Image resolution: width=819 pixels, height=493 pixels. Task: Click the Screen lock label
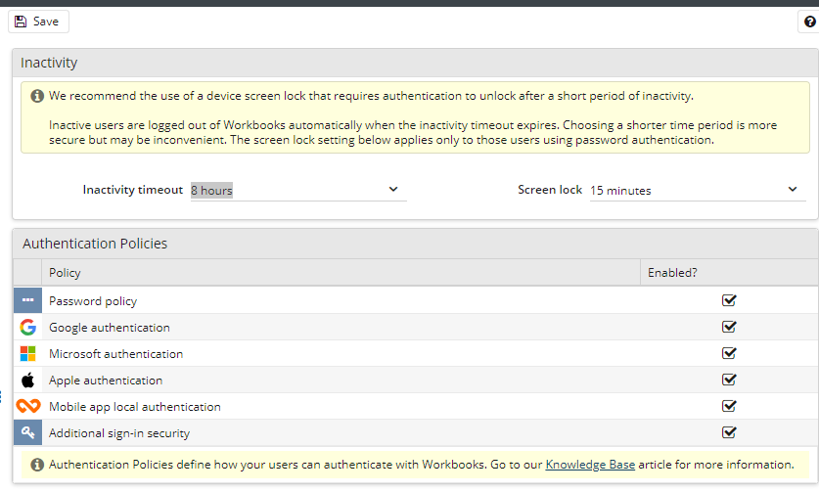pyautogui.click(x=550, y=190)
